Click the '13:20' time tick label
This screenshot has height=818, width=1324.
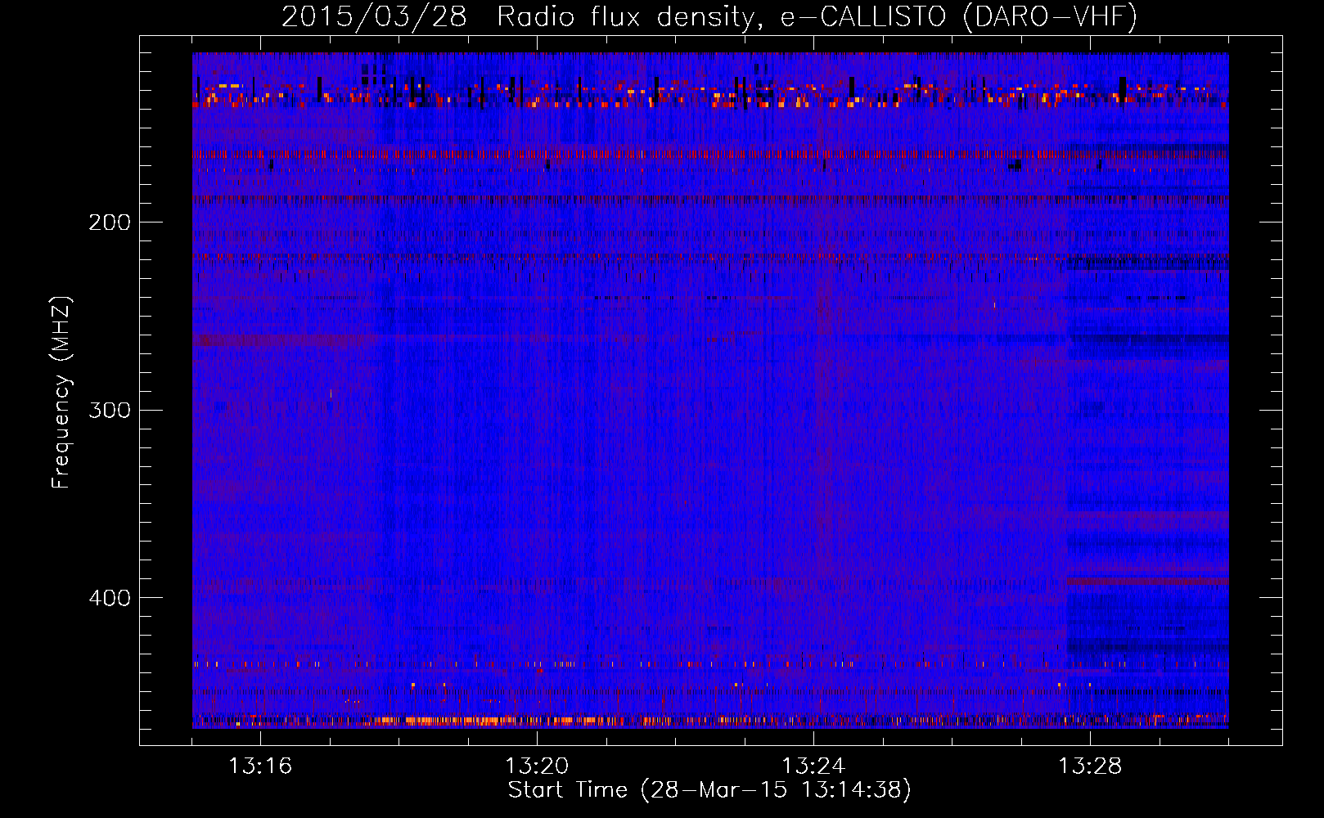(x=537, y=766)
